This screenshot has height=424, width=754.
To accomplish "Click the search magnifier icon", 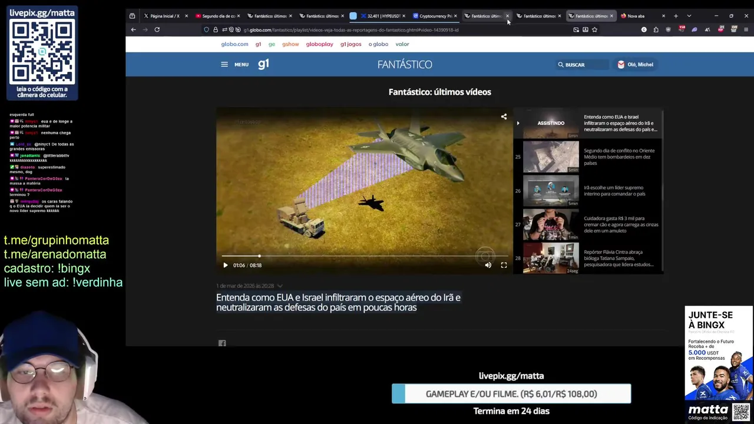I will point(561,65).
